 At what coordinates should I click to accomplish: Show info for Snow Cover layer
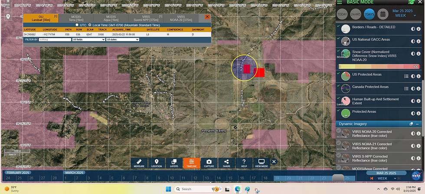coord(418,54)
